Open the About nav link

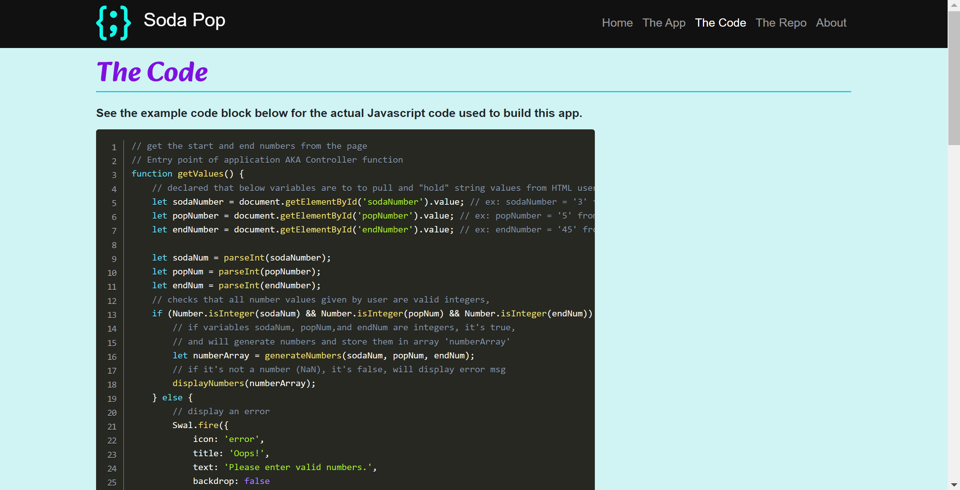pyautogui.click(x=831, y=23)
